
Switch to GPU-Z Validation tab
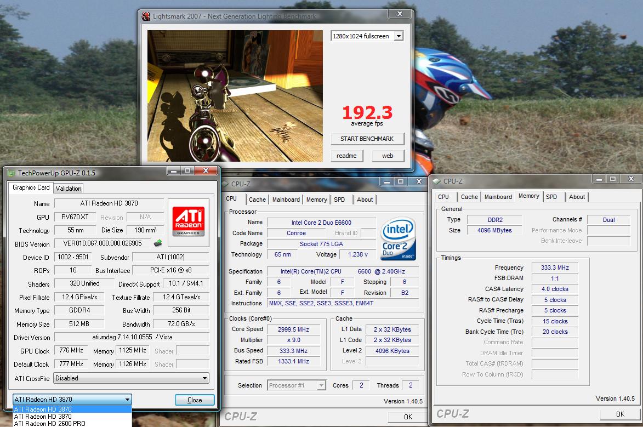click(69, 188)
